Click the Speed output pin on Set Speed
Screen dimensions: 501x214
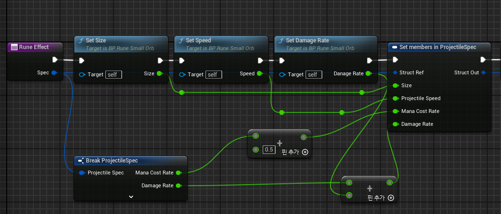point(259,74)
